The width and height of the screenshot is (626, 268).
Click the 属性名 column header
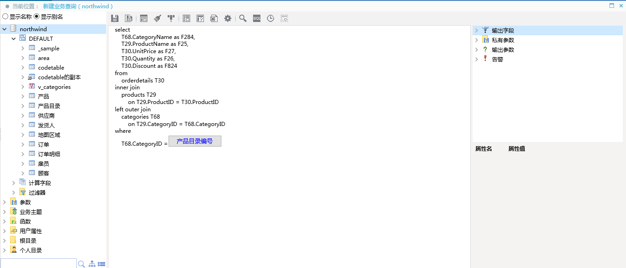(x=484, y=149)
